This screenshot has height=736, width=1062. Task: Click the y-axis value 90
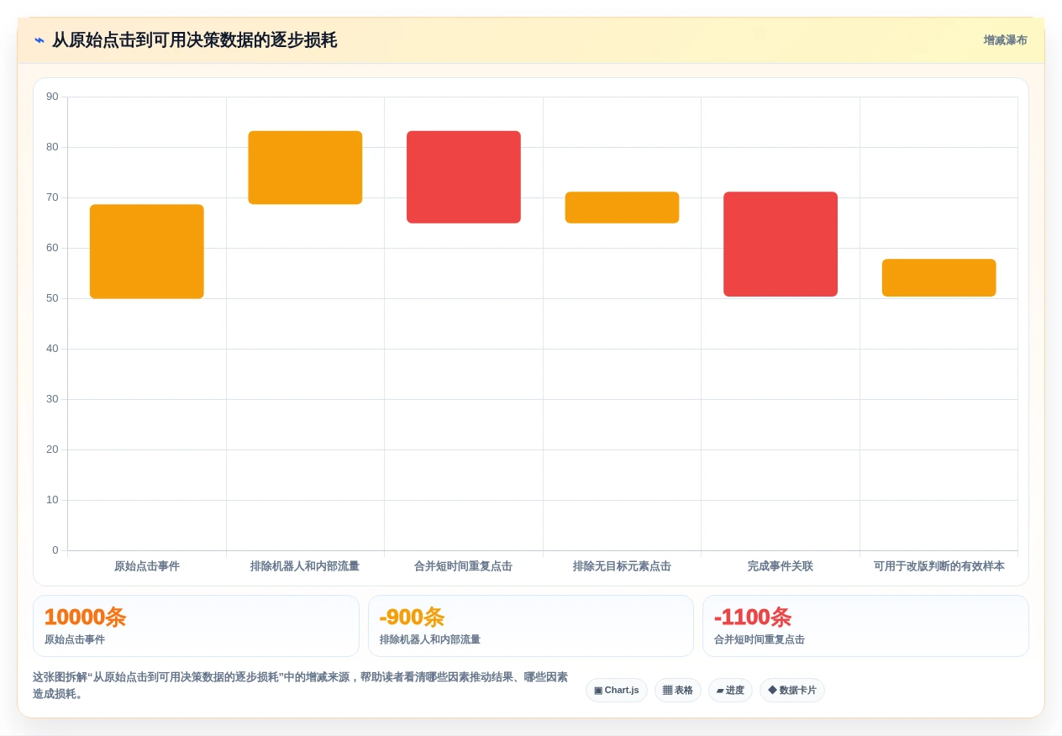point(52,97)
